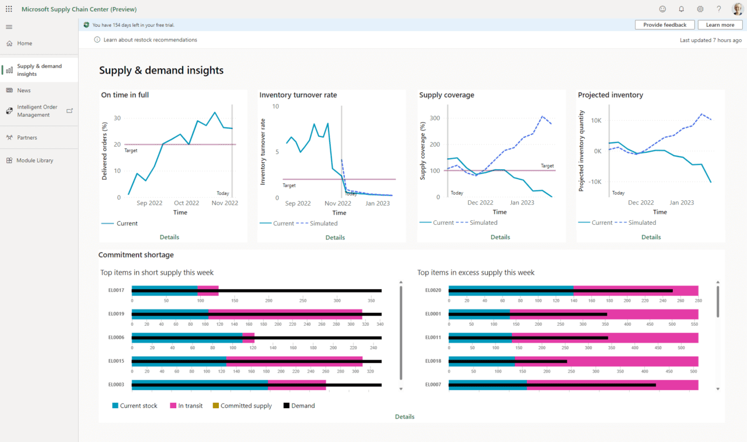Open Details under the Projected inventory chart

[x=651, y=237]
